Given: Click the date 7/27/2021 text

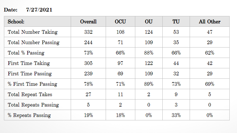Looking at the screenshot, I should (x=39, y=10).
